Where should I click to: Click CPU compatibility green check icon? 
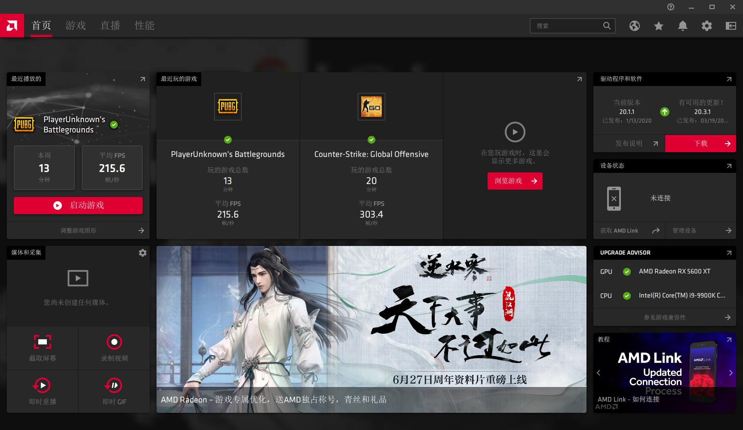point(627,296)
